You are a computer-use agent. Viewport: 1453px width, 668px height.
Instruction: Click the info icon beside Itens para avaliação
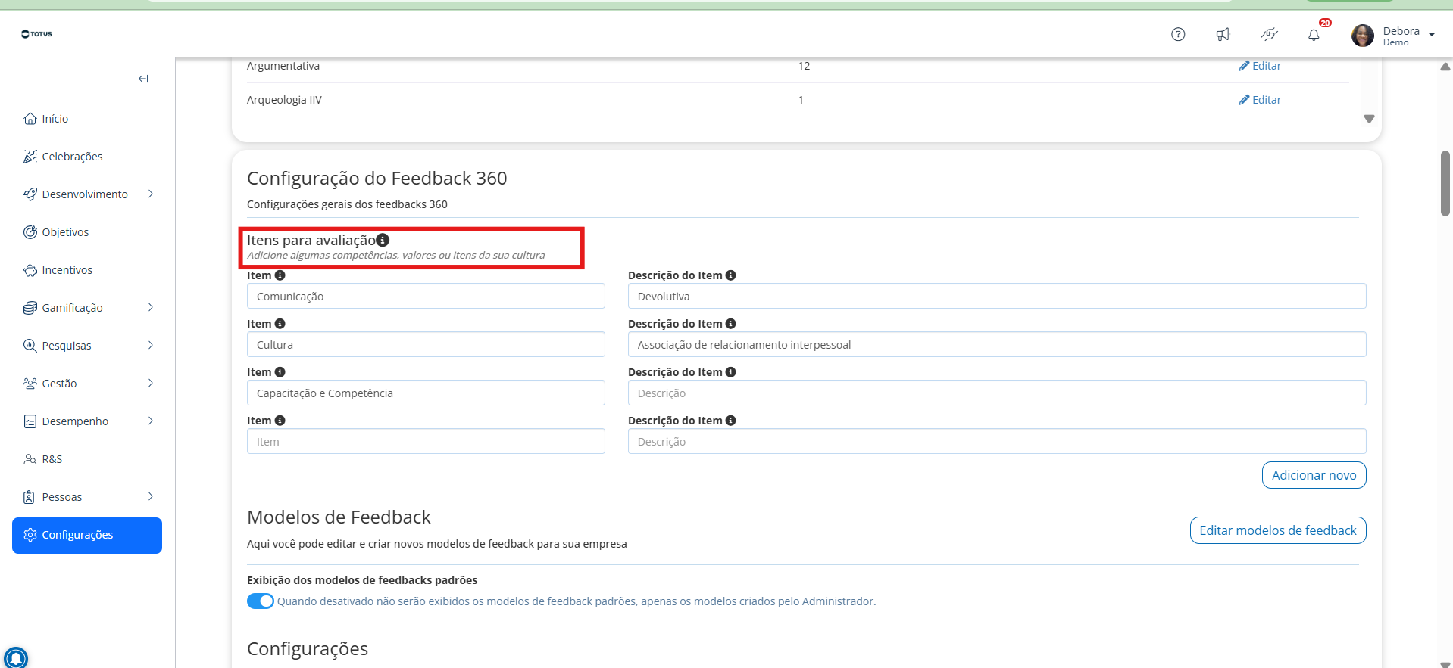coord(383,240)
